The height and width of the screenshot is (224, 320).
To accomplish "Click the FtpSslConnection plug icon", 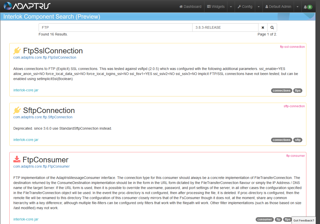I will [x=17, y=51].
